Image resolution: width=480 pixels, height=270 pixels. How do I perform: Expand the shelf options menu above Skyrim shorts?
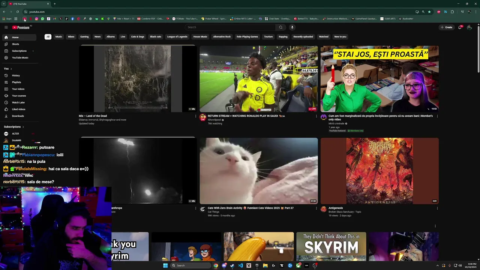pos(435,226)
